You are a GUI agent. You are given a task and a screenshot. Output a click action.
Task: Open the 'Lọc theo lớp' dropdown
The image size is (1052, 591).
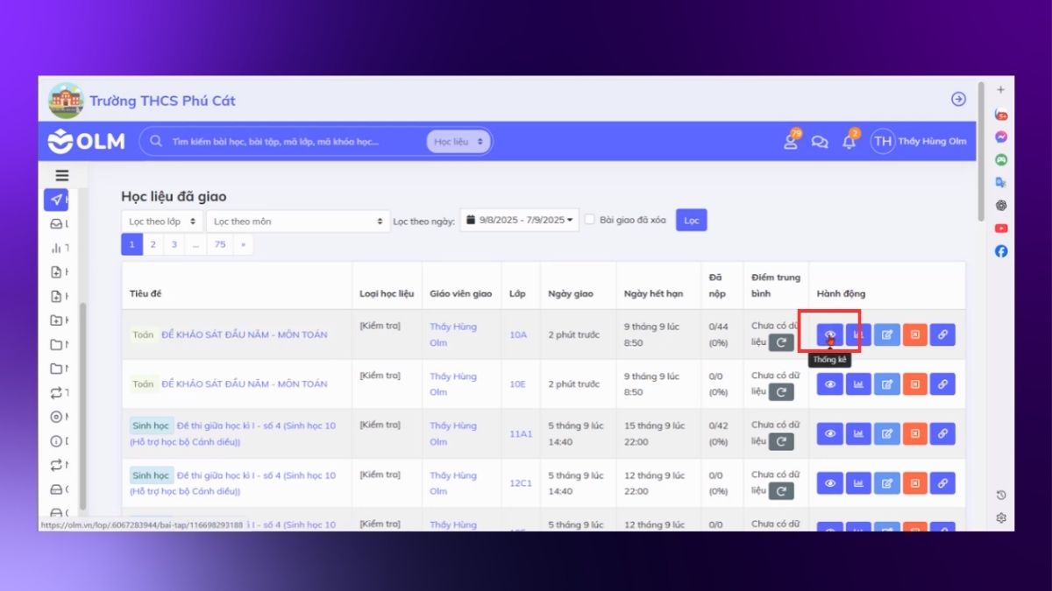(x=162, y=221)
